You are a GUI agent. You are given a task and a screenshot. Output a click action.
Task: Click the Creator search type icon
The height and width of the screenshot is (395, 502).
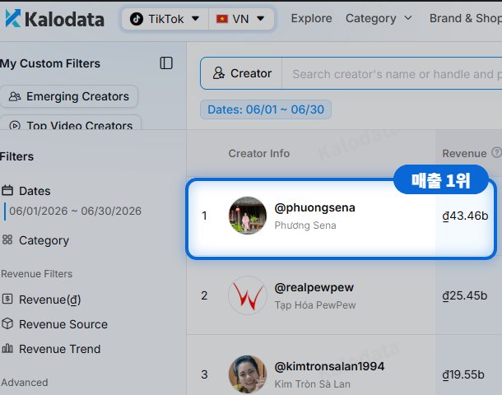(x=219, y=73)
